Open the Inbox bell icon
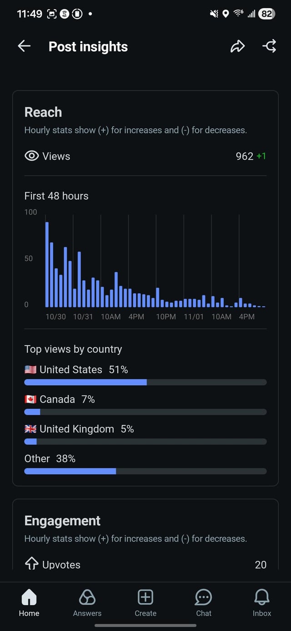The image size is (291, 631). pos(262,597)
